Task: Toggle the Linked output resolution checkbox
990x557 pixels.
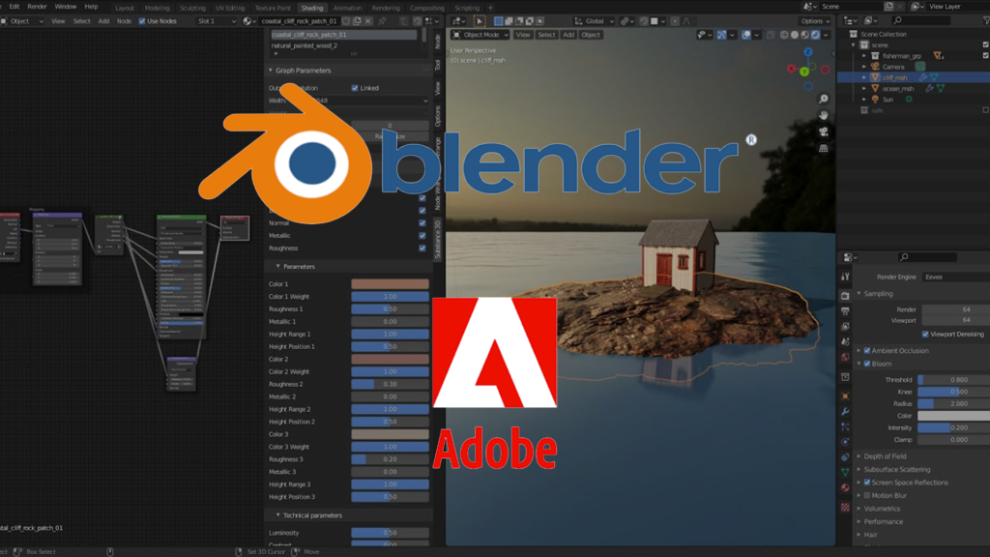Action: pos(355,88)
